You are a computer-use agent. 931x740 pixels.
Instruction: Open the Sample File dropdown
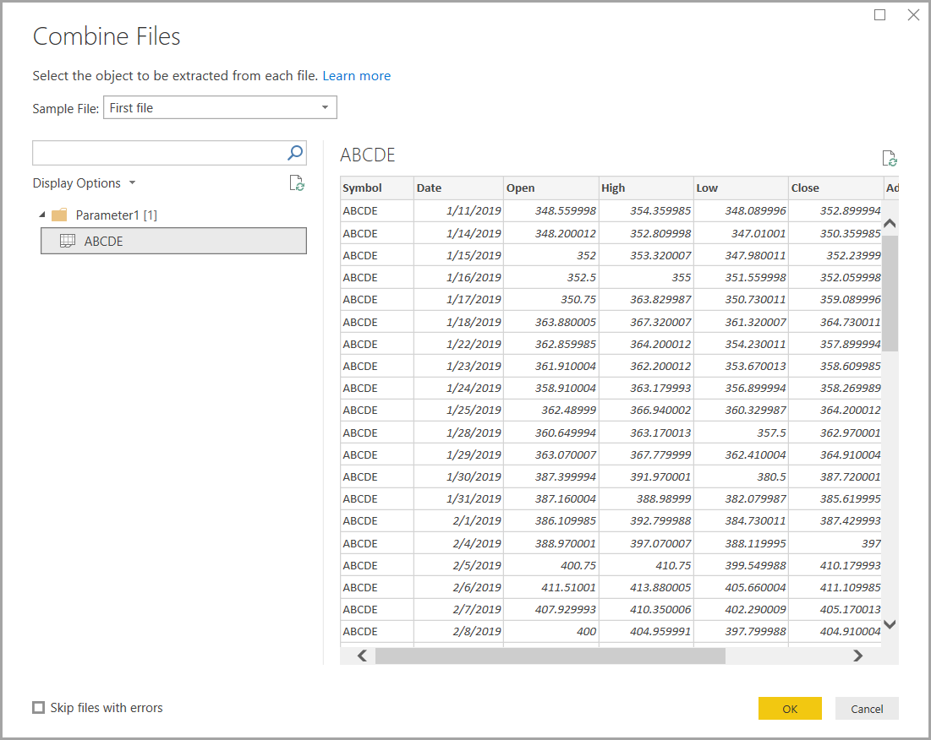(x=221, y=107)
